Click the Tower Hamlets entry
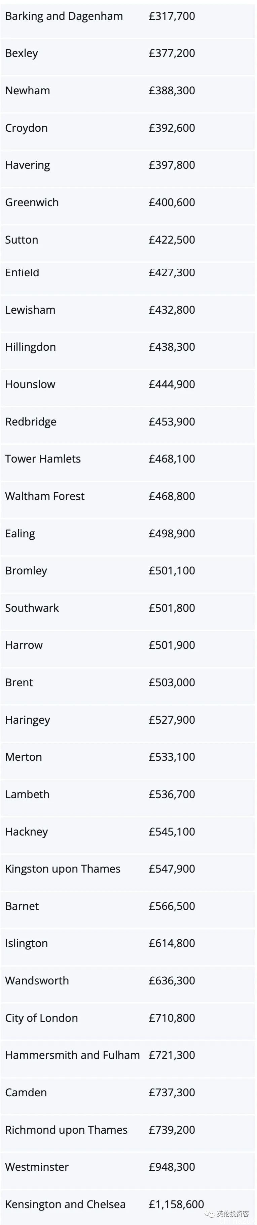 click(43, 459)
